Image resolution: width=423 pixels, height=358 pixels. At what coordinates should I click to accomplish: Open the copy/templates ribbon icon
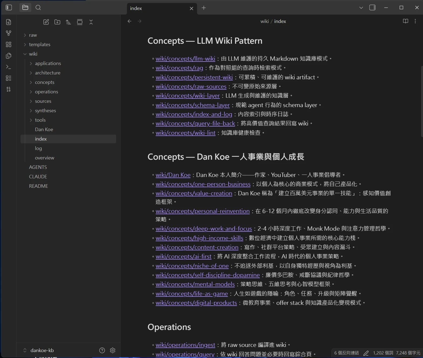[9, 56]
